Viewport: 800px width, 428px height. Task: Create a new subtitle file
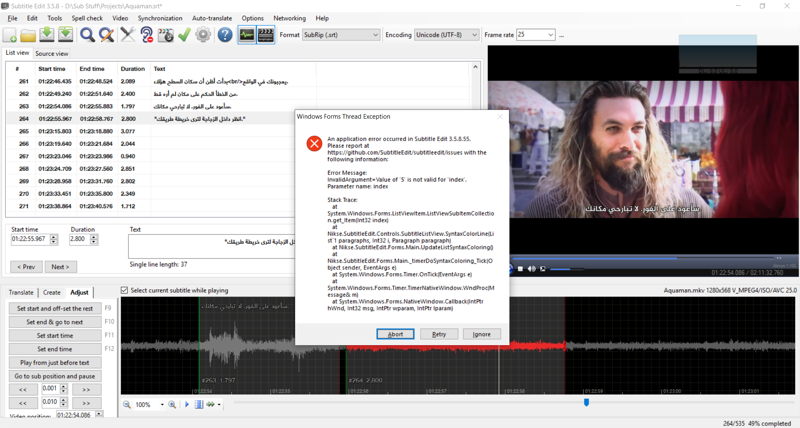pyautogui.click(x=10, y=35)
